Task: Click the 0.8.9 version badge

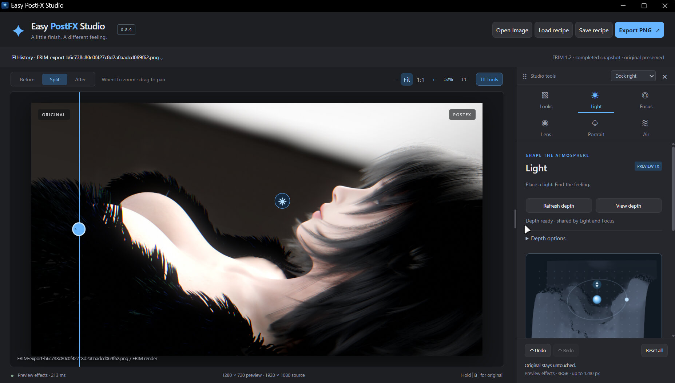Action: (x=126, y=30)
